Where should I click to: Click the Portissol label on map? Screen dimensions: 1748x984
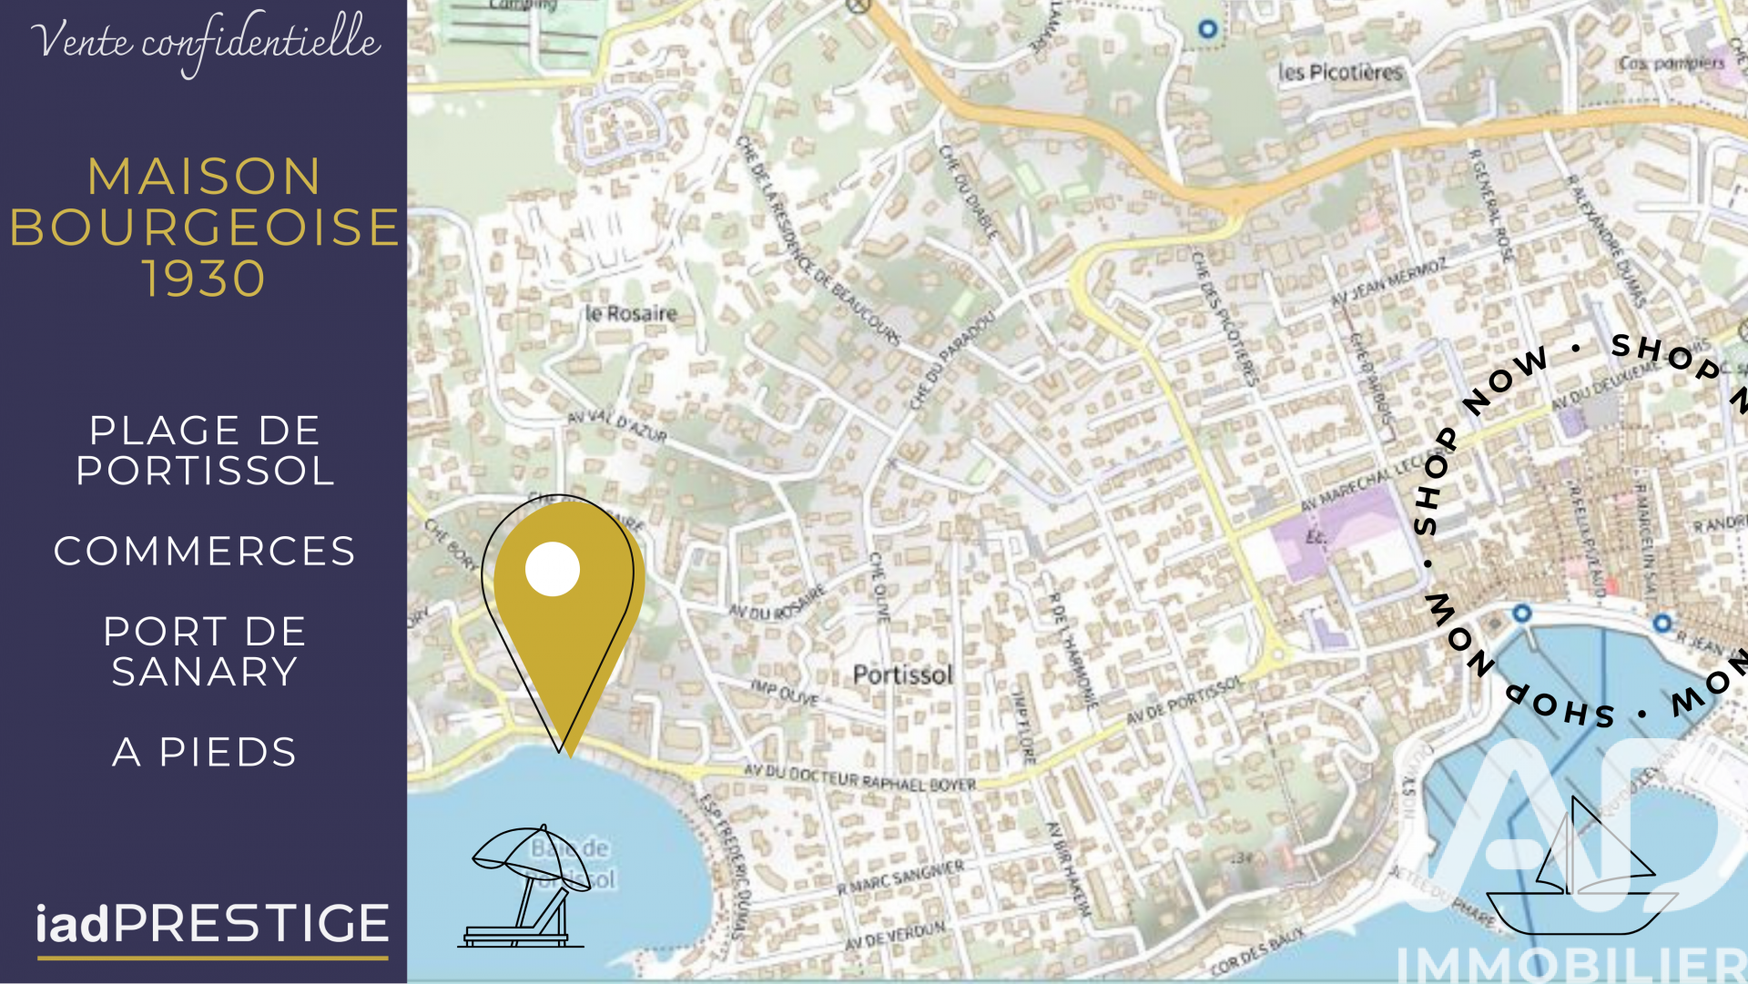tap(902, 675)
